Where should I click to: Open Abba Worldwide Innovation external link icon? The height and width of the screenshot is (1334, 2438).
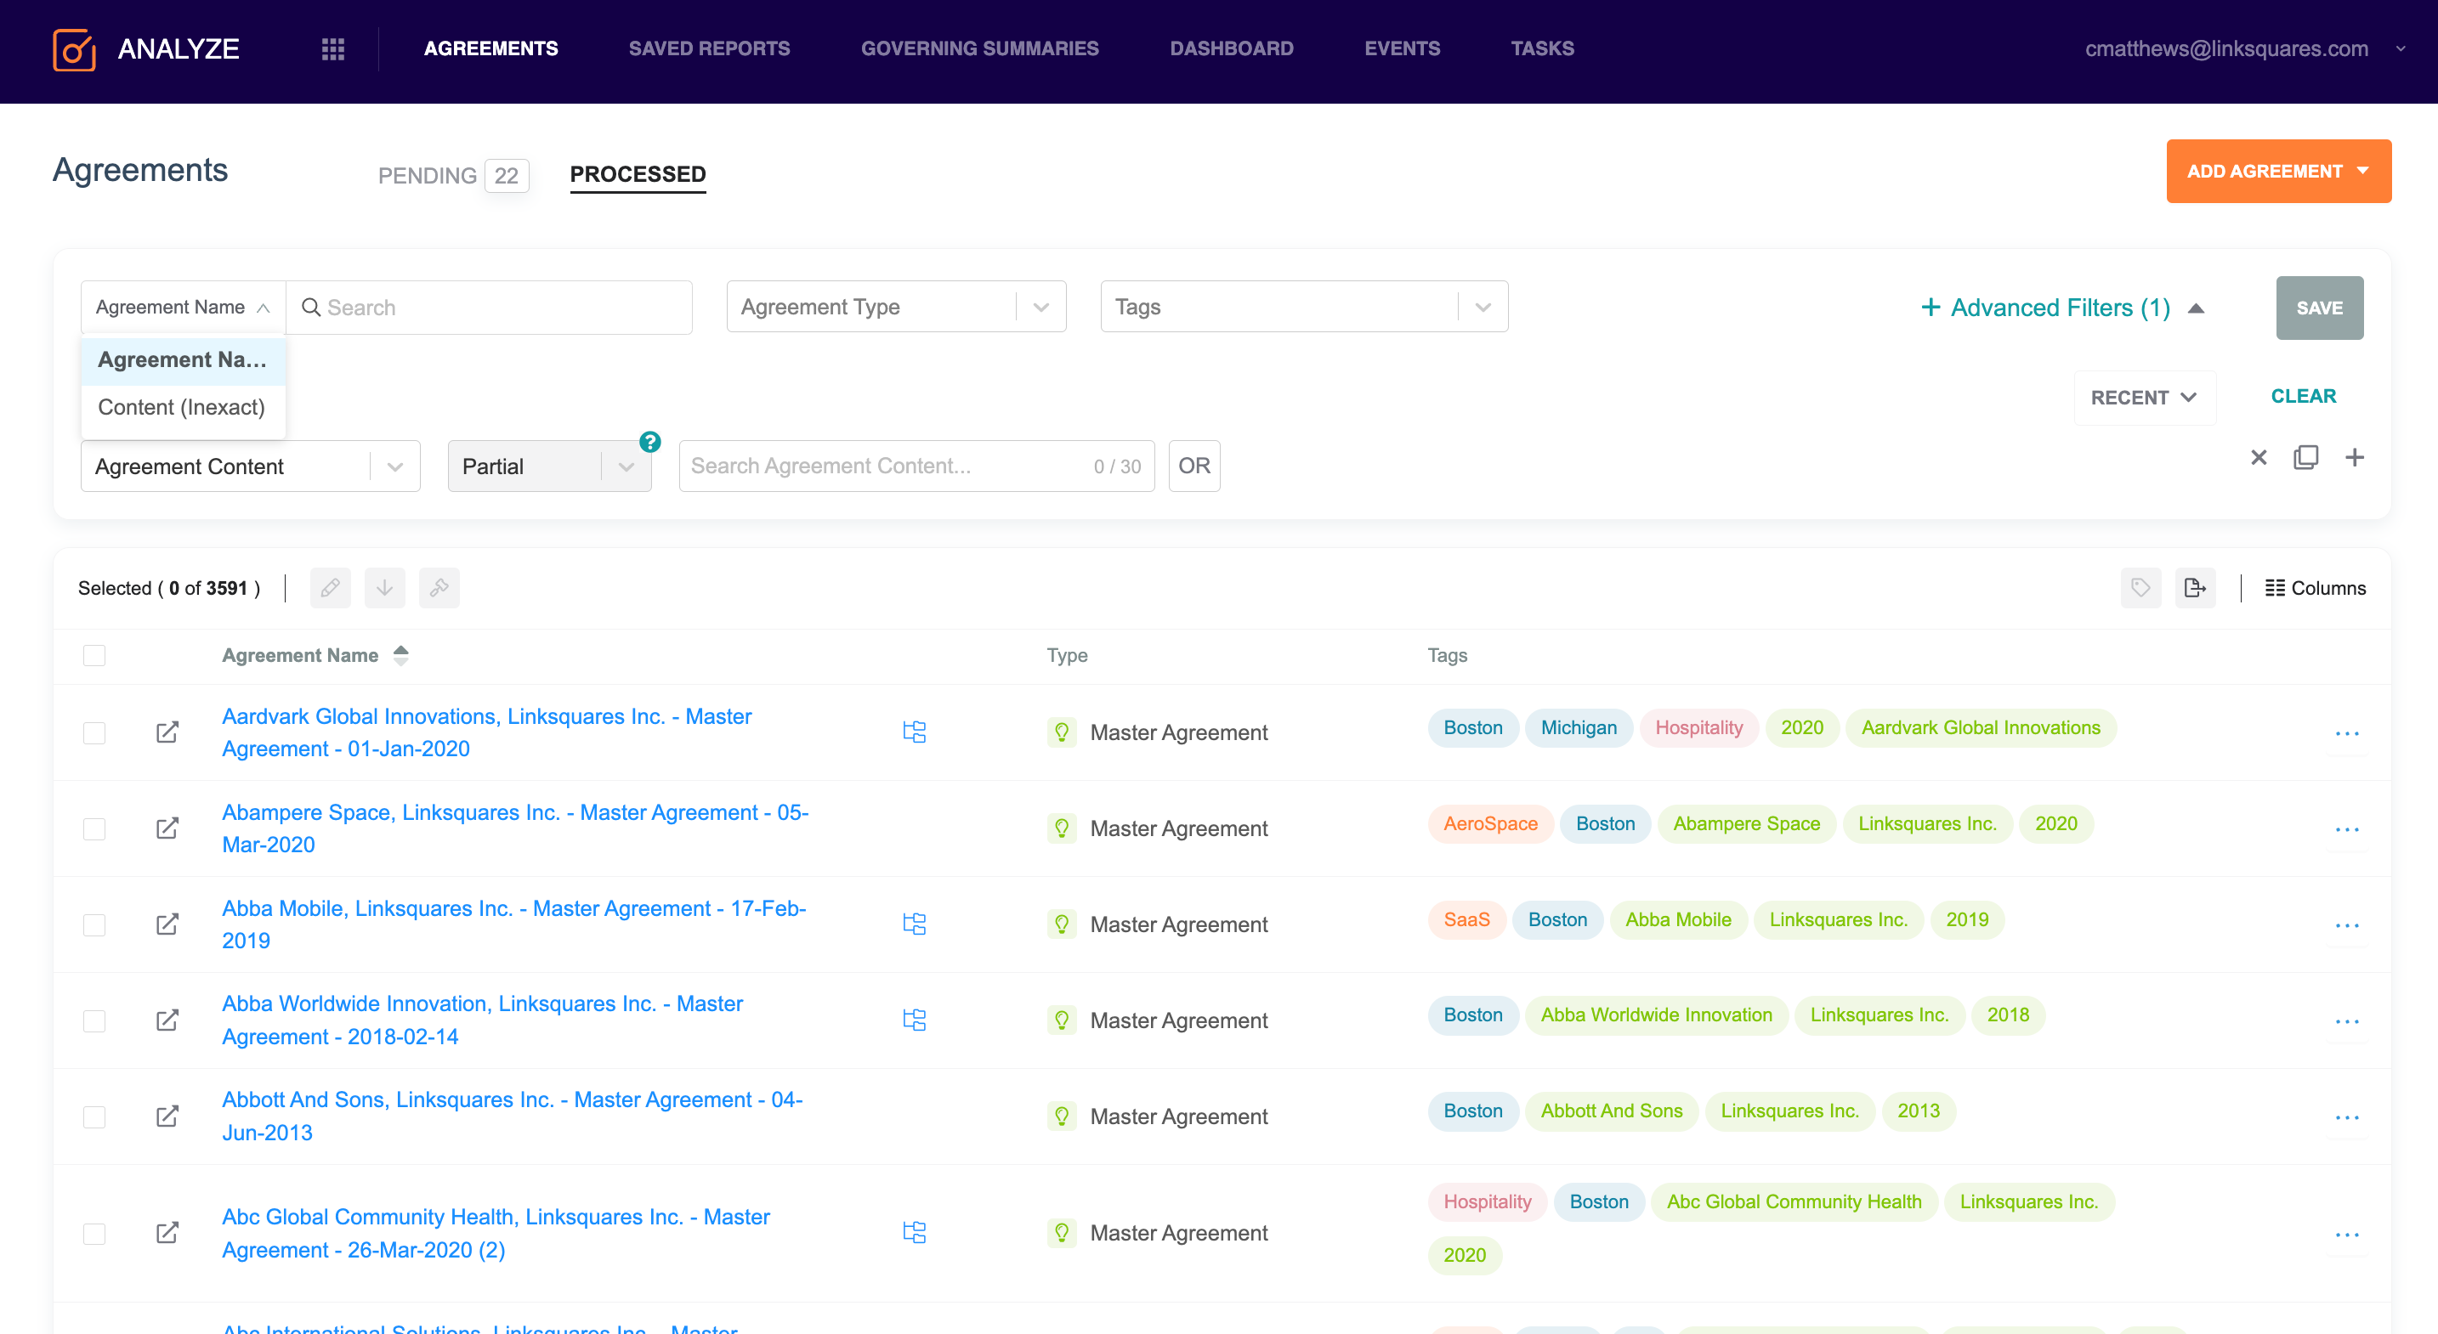click(x=167, y=1020)
